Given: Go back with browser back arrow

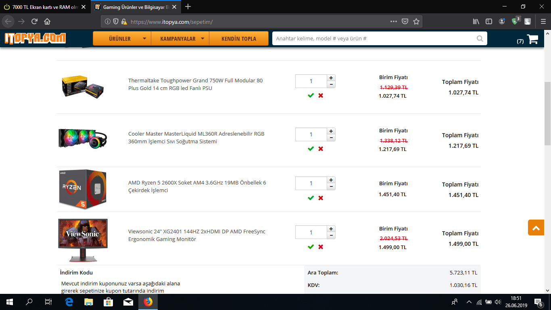Looking at the screenshot, I should [x=8, y=21].
